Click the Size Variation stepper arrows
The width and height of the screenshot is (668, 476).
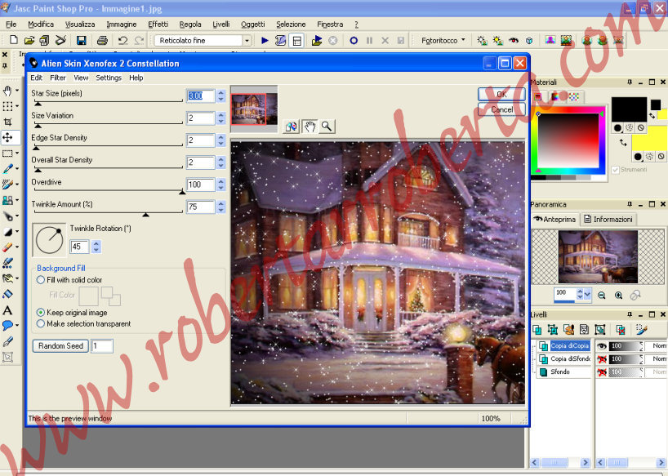220,118
